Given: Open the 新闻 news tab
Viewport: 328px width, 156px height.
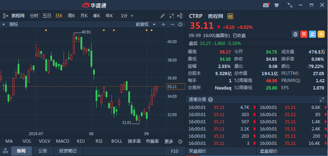Looking at the screenshot, I should 21,151.
